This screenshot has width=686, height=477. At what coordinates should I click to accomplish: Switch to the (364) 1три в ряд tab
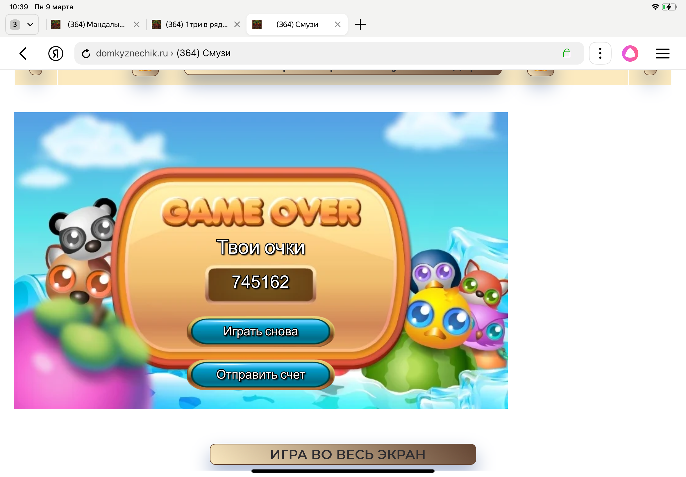(196, 24)
